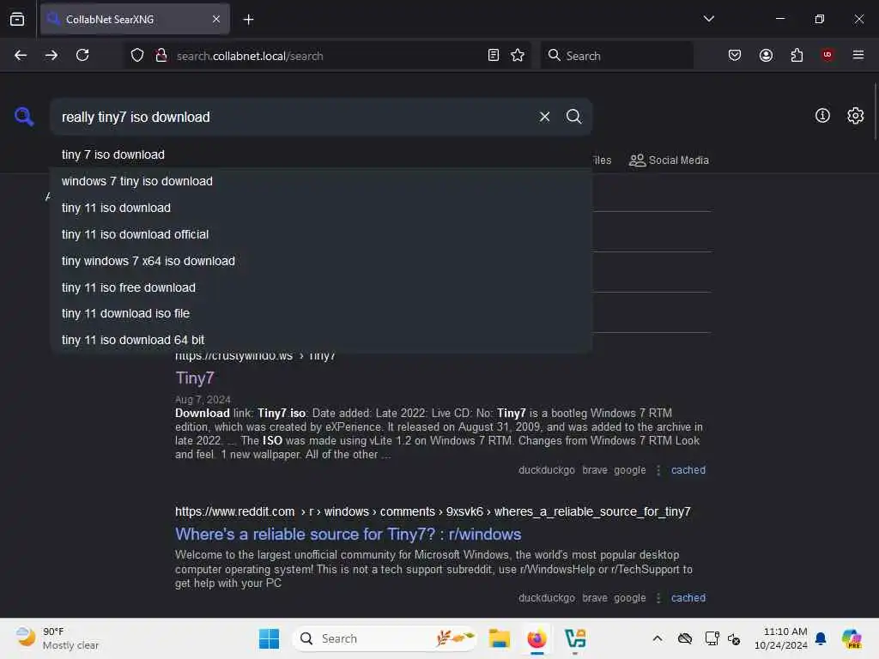Click the reddit.com result URL breadcrumb
879x659 pixels.
(x=433, y=511)
